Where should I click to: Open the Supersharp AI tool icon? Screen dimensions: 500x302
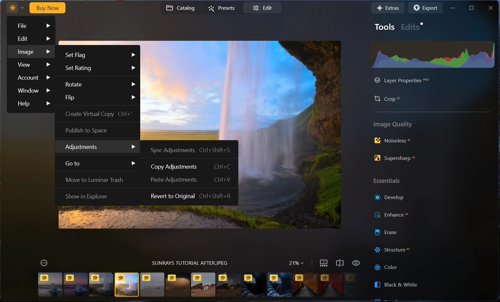tap(377, 158)
